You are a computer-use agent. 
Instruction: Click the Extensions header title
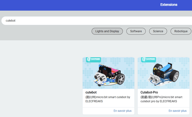click(169, 5)
